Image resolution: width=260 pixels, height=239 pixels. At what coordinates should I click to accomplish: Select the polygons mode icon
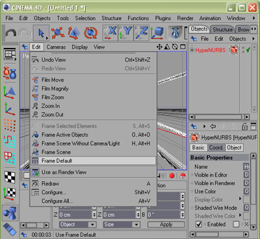click(x=10, y=158)
